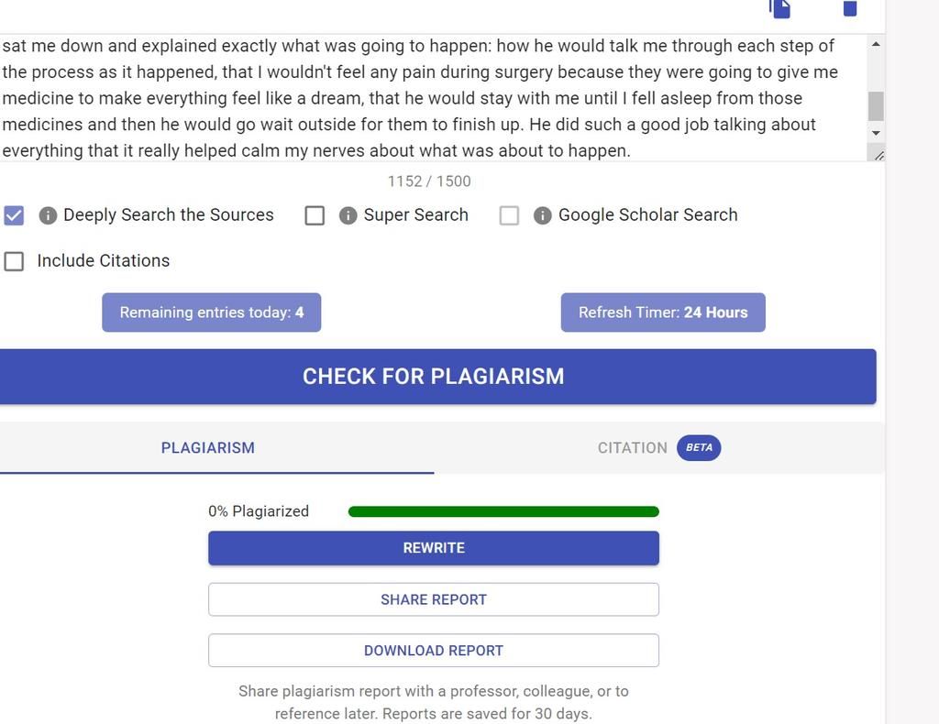Click the trash delete icon above text box

click(x=850, y=7)
